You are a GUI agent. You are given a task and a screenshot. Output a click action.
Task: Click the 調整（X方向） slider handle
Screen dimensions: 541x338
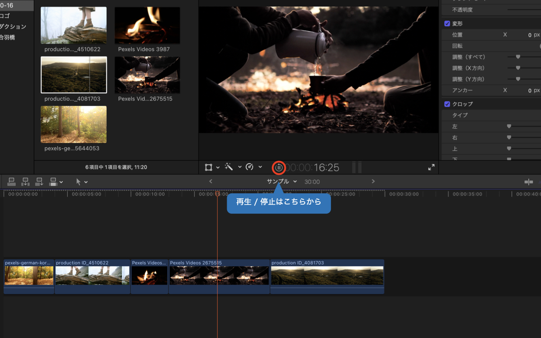tap(518, 68)
